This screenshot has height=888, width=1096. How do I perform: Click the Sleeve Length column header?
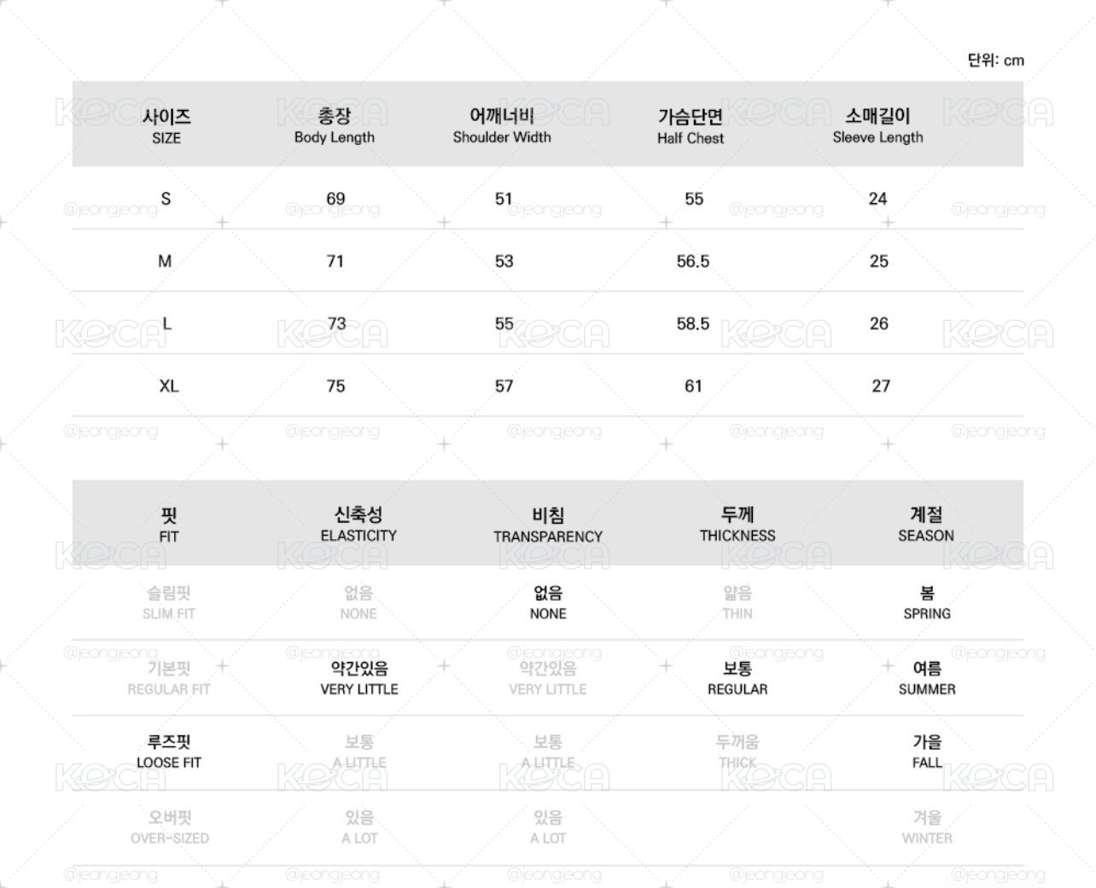pyautogui.click(x=877, y=125)
